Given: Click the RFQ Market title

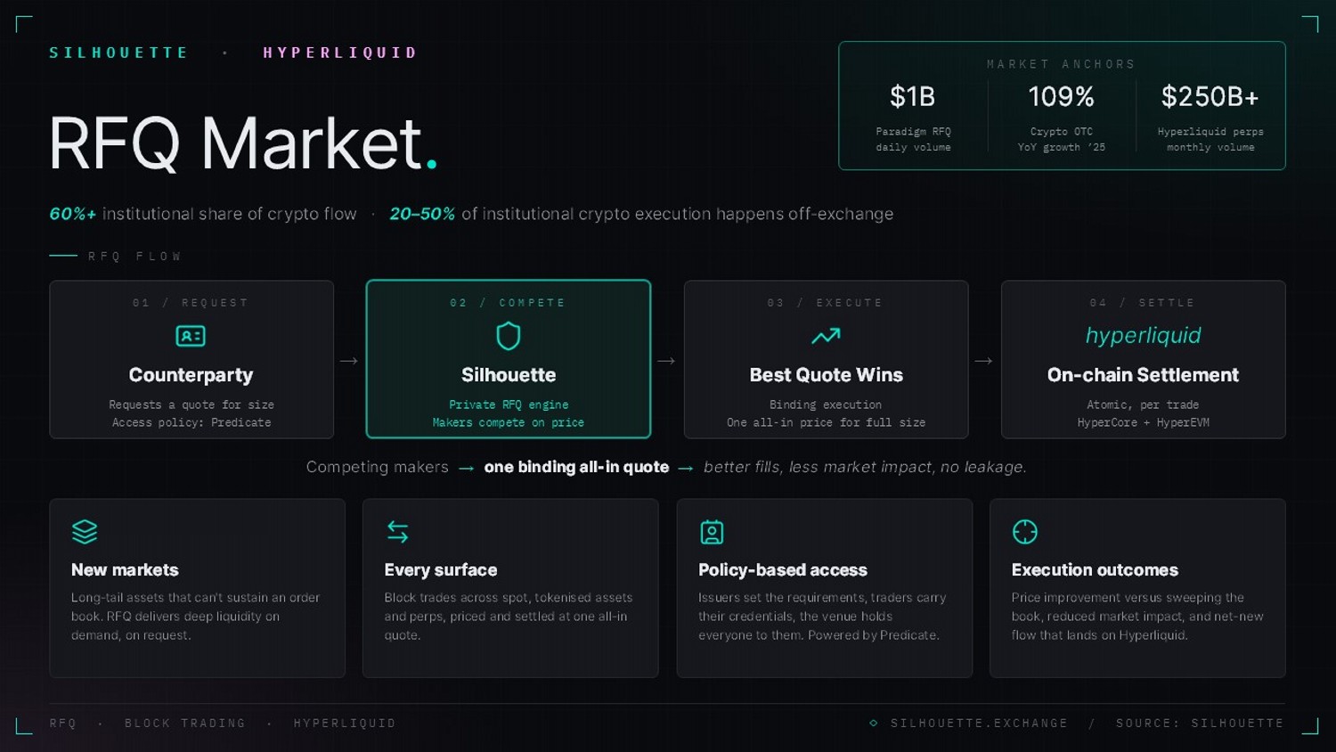Looking at the screenshot, I should tap(243, 143).
